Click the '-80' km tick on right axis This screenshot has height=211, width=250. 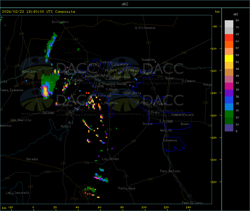click(x=215, y=26)
